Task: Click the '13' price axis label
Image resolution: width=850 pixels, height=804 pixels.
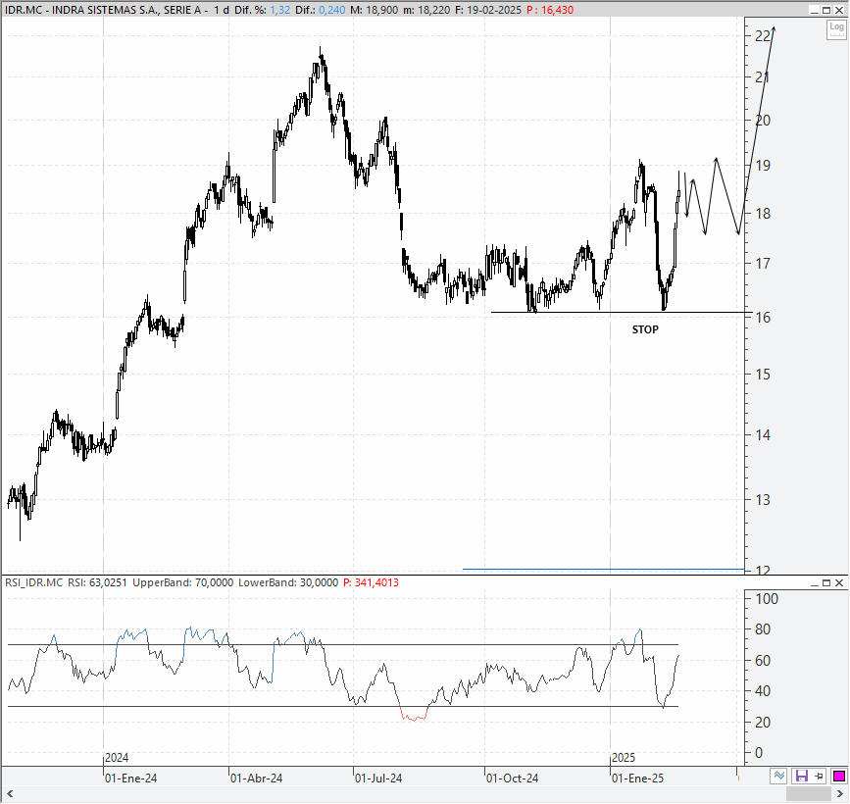Action: pos(762,499)
